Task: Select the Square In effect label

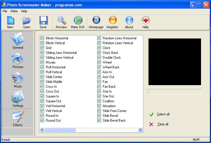Action: (52, 96)
